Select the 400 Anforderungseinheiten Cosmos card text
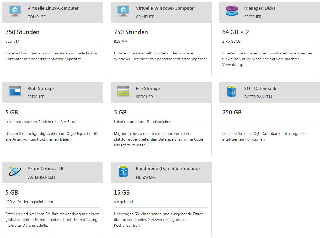This screenshot has width=322, height=238. [x=29, y=202]
